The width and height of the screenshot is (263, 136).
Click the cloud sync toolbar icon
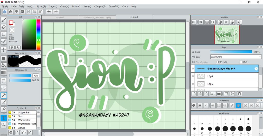5,12
